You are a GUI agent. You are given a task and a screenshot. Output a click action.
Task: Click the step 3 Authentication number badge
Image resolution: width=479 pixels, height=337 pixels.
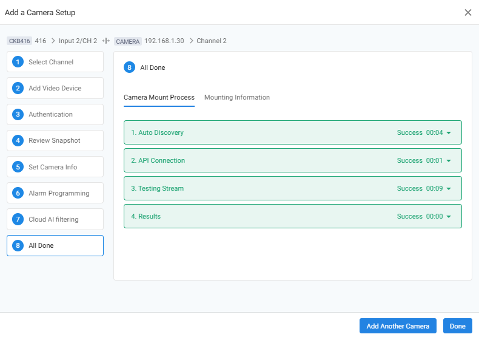pyautogui.click(x=18, y=114)
